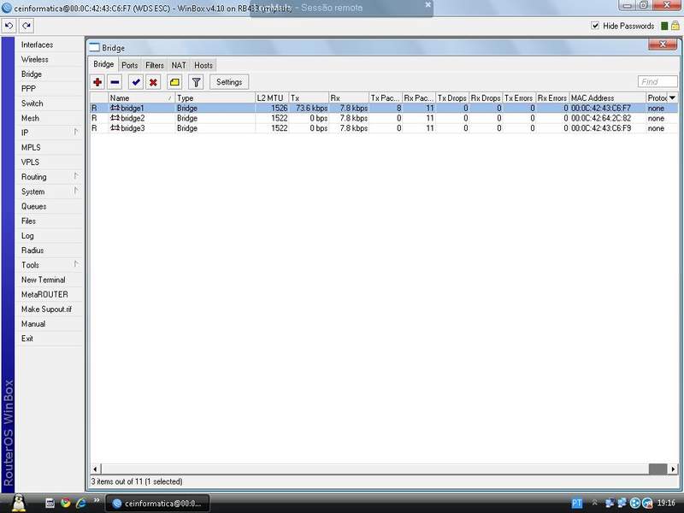Expand the IP submenu
This screenshot has width=684, height=513.
[76, 132]
